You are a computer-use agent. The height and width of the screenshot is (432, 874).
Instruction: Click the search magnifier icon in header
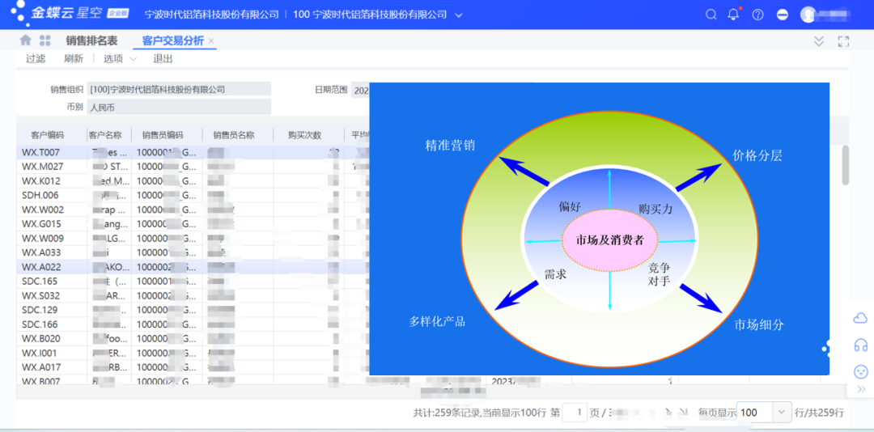pos(711,15)
